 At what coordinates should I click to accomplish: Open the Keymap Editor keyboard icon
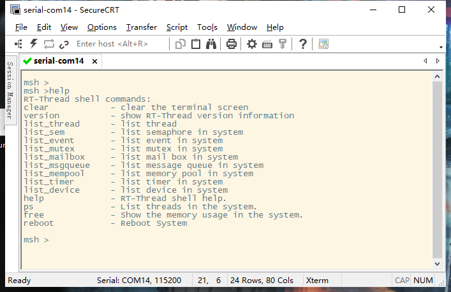pos(267,45)
